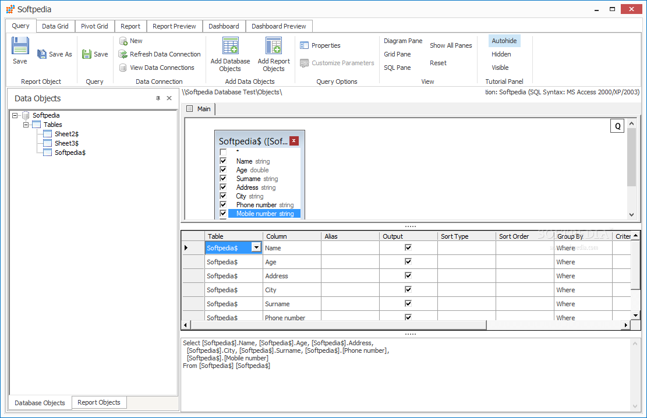Open the Dashboard Preview tab
The width and height of the screenshot is (647, 418).
pyautogui.click(x=279, y=26)
